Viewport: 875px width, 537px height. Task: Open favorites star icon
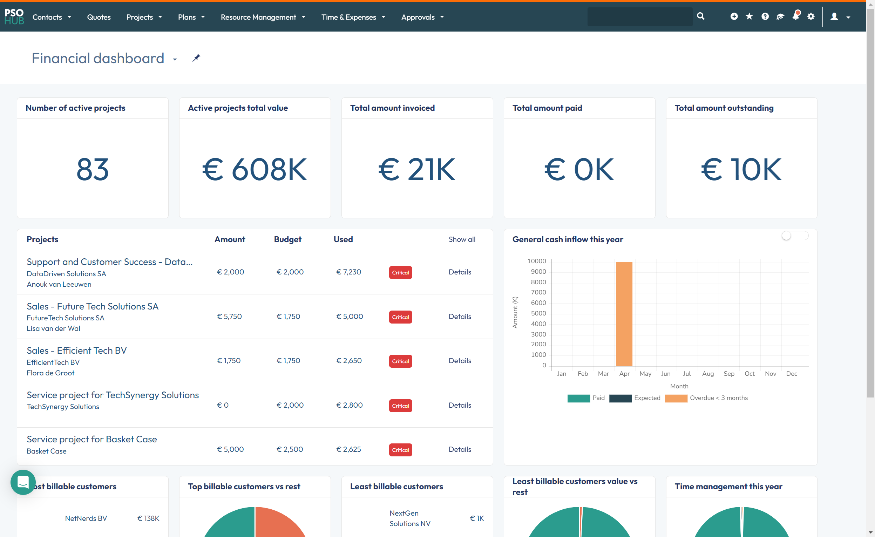(749, 17)
